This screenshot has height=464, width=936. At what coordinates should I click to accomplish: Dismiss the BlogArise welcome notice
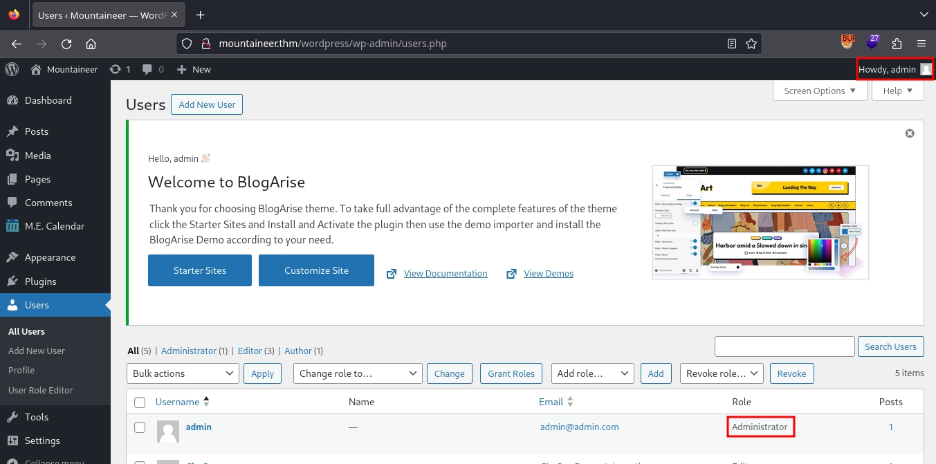[x=910, y=133]
